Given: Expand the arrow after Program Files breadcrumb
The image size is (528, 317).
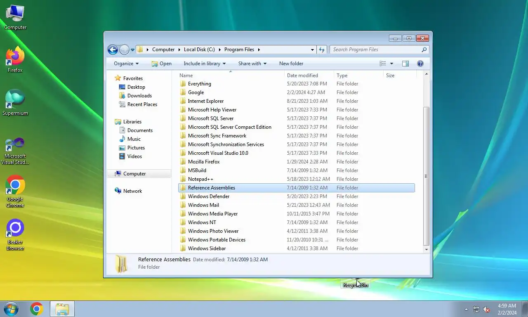Looking at the screenshot, I should [259, 50].
